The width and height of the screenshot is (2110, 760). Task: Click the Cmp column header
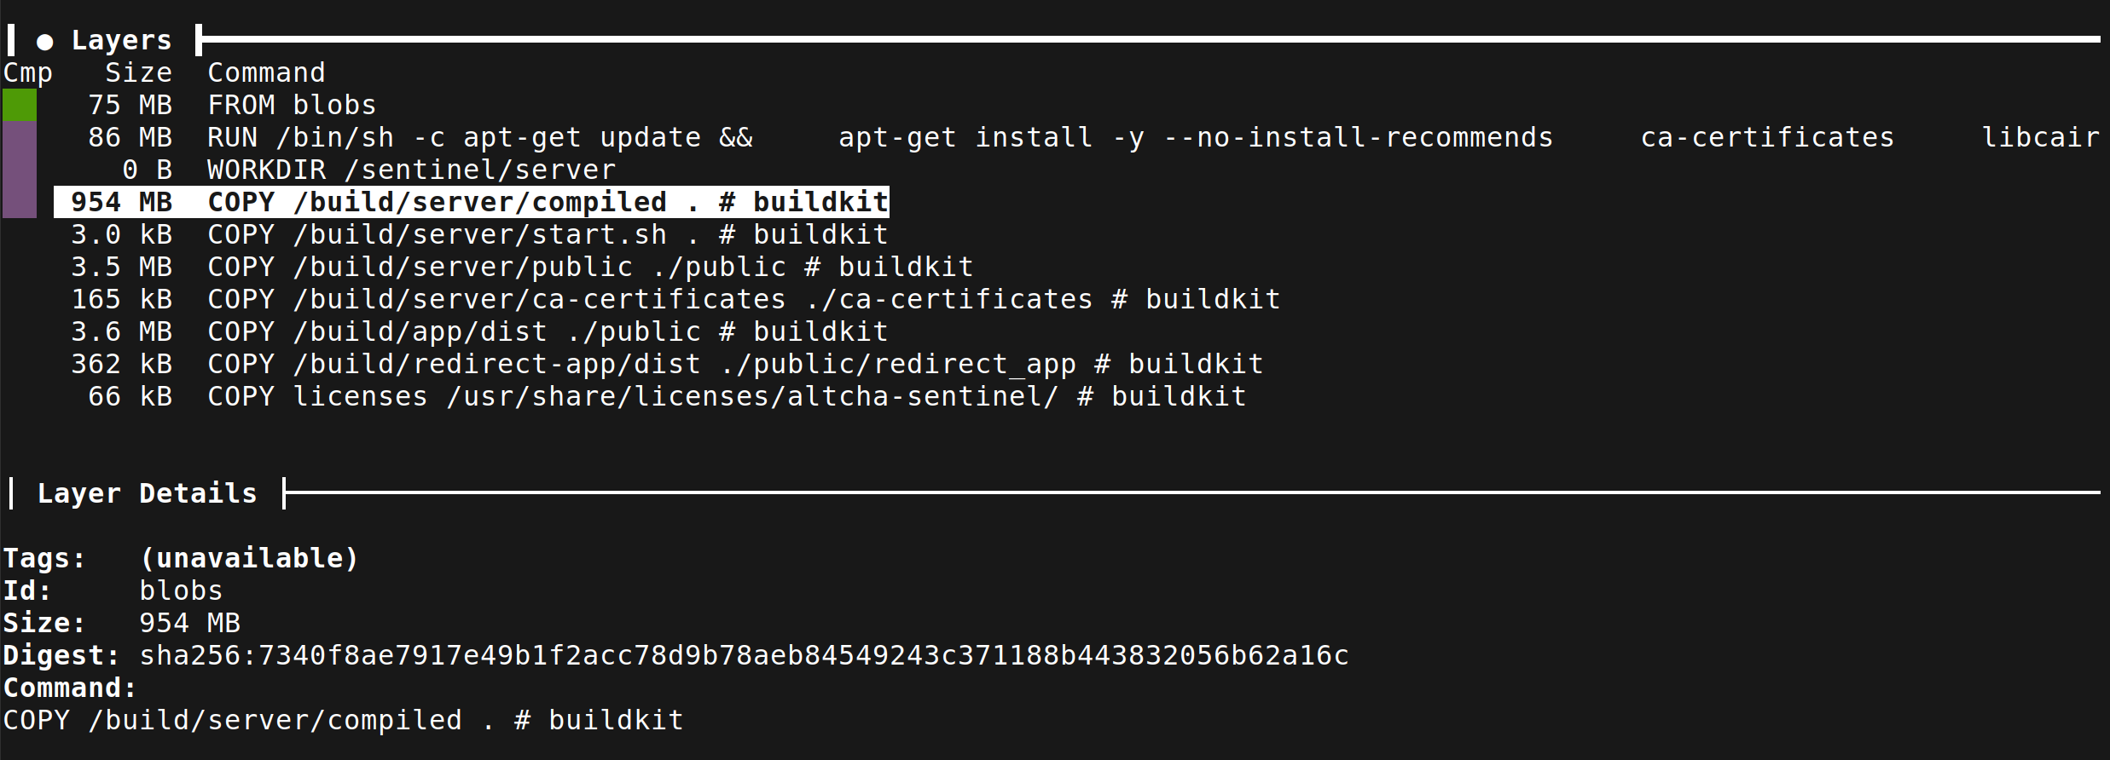(x=27, y=72)
